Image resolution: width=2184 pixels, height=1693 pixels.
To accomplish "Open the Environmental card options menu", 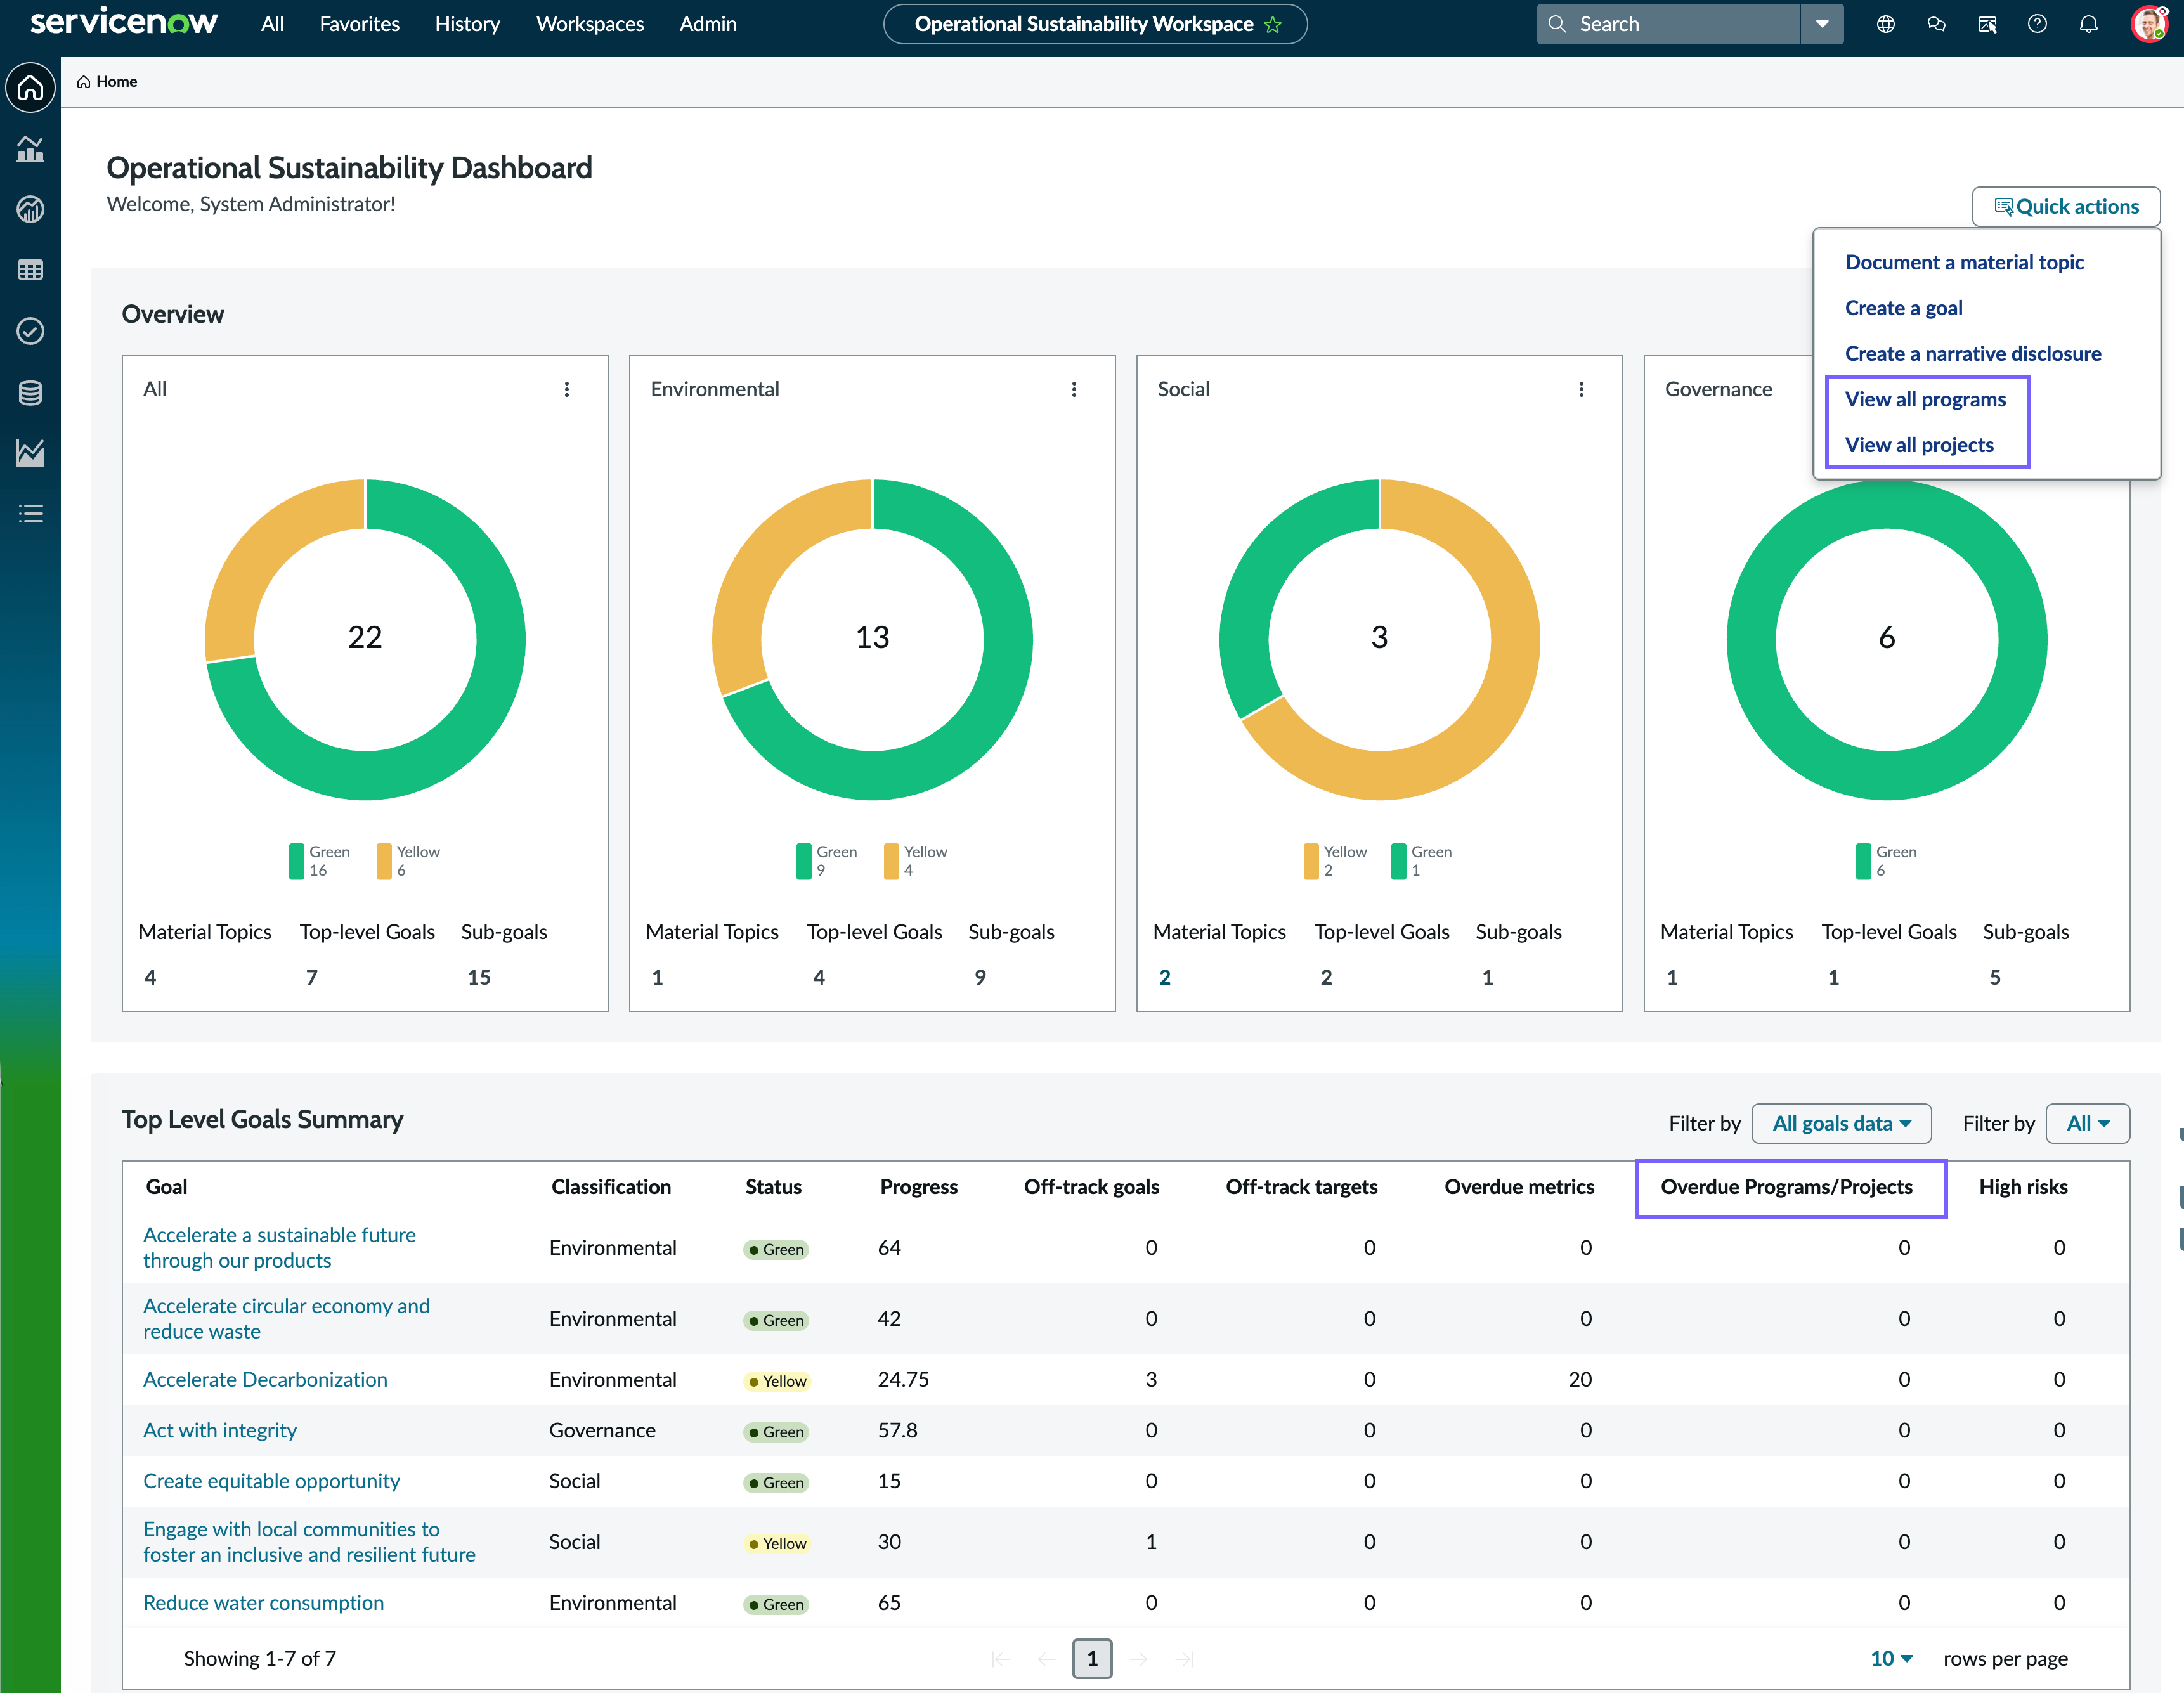I will click(x=1074, y=389).
